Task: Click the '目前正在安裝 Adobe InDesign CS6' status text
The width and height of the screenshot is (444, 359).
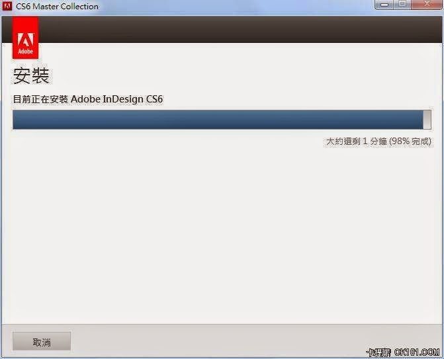Action: click(88, 99)
